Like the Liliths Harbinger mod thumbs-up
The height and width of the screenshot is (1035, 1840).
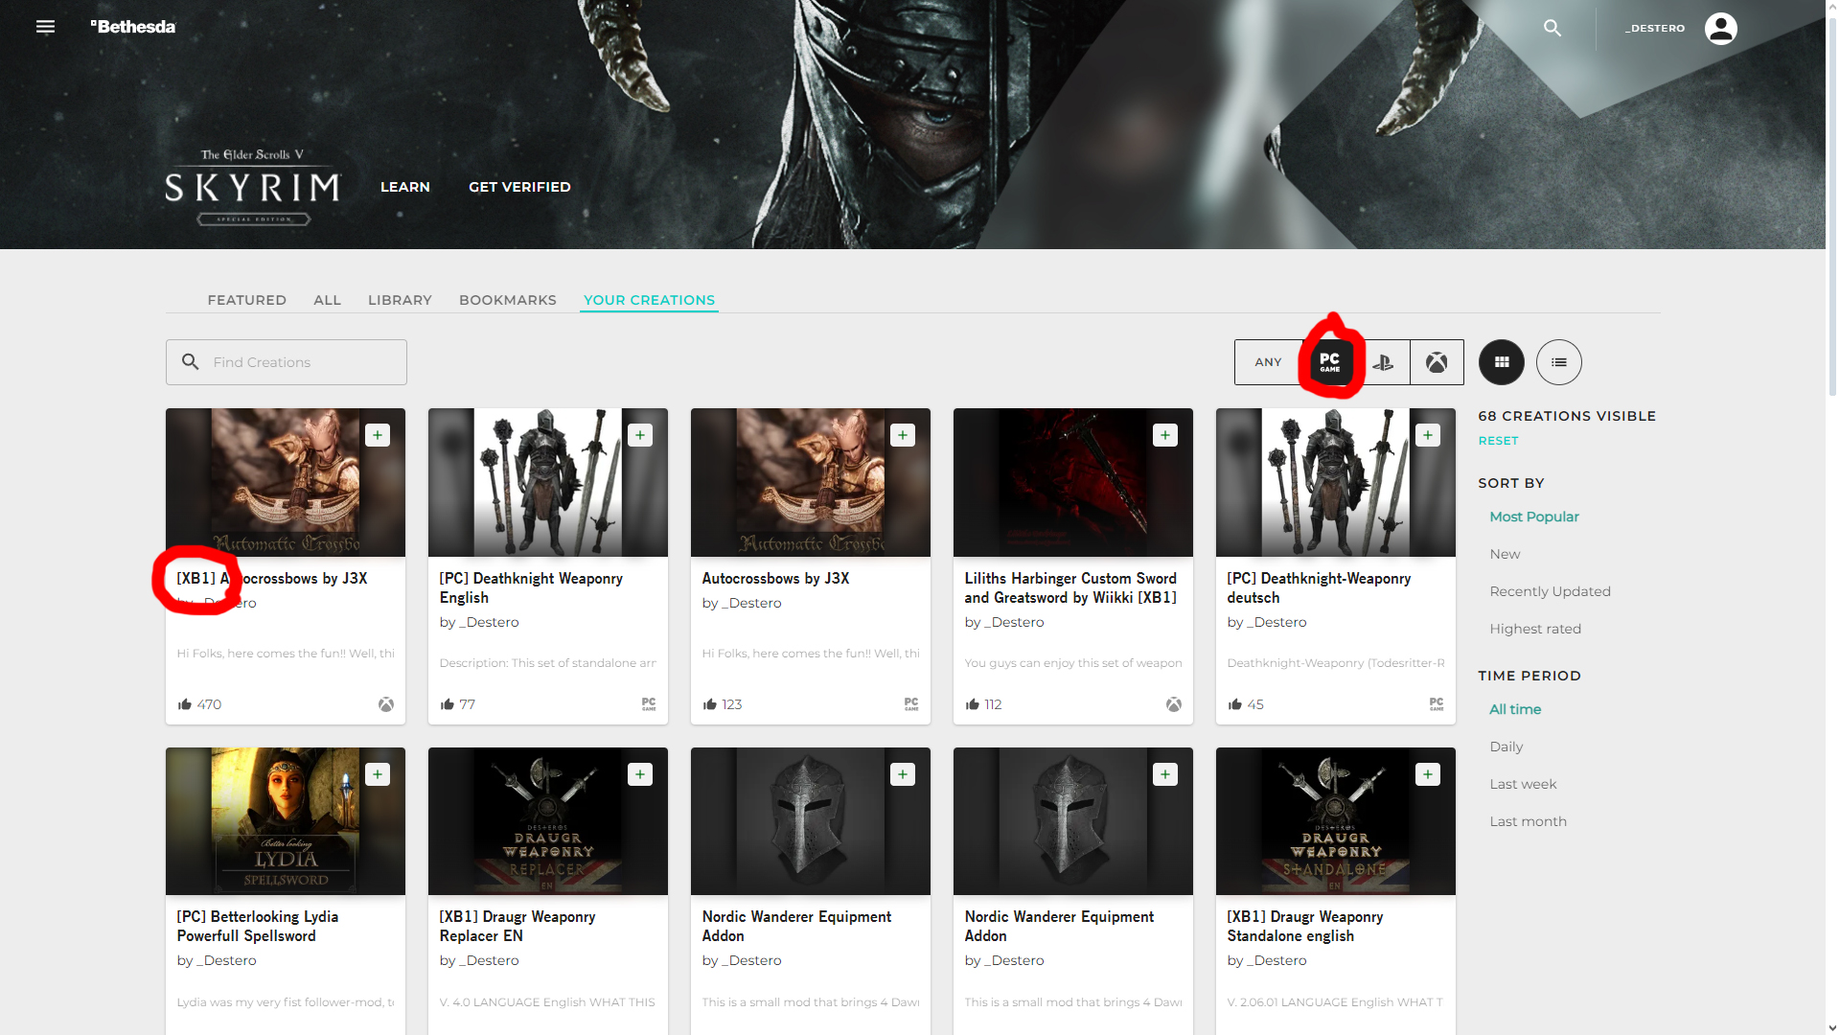click(973, 704)
